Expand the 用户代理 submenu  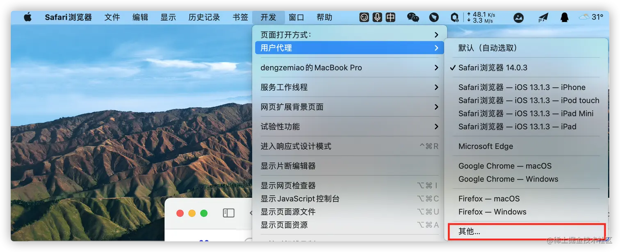[349, 48]
